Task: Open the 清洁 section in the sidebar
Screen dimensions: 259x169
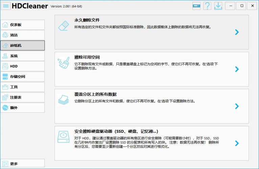Action: click(x=22, y=35)
